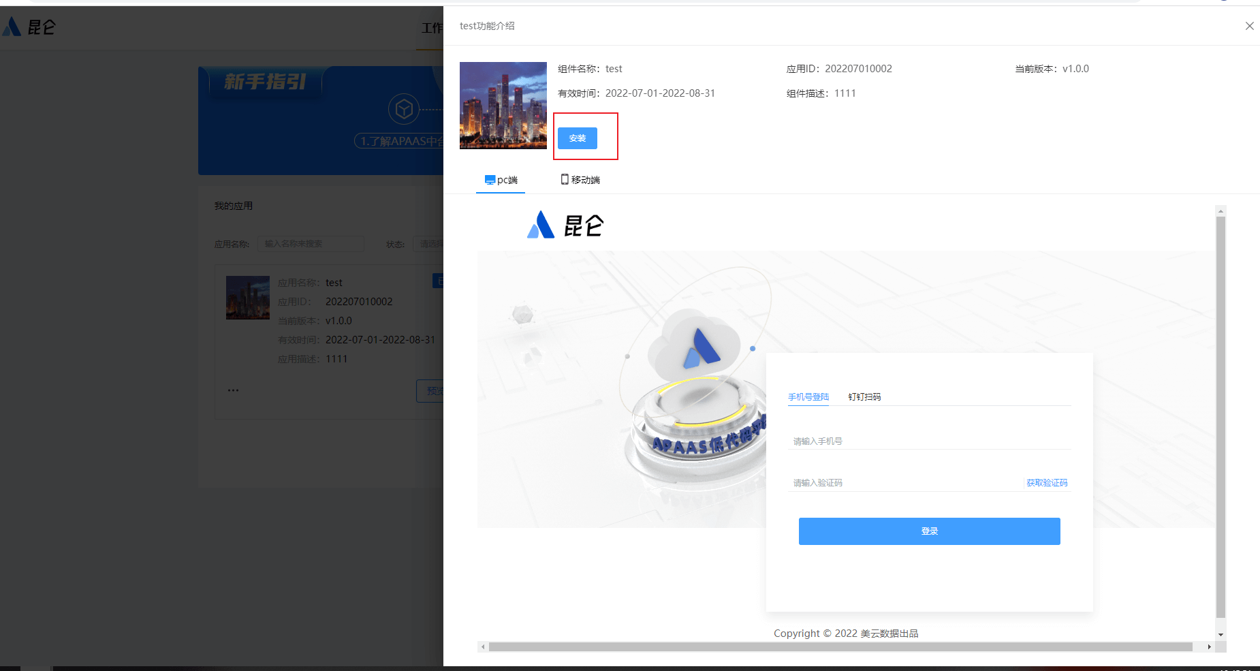Click 有效时间 2022-07-01-2022-08-31 in drawer

click(x=636, y=93)
